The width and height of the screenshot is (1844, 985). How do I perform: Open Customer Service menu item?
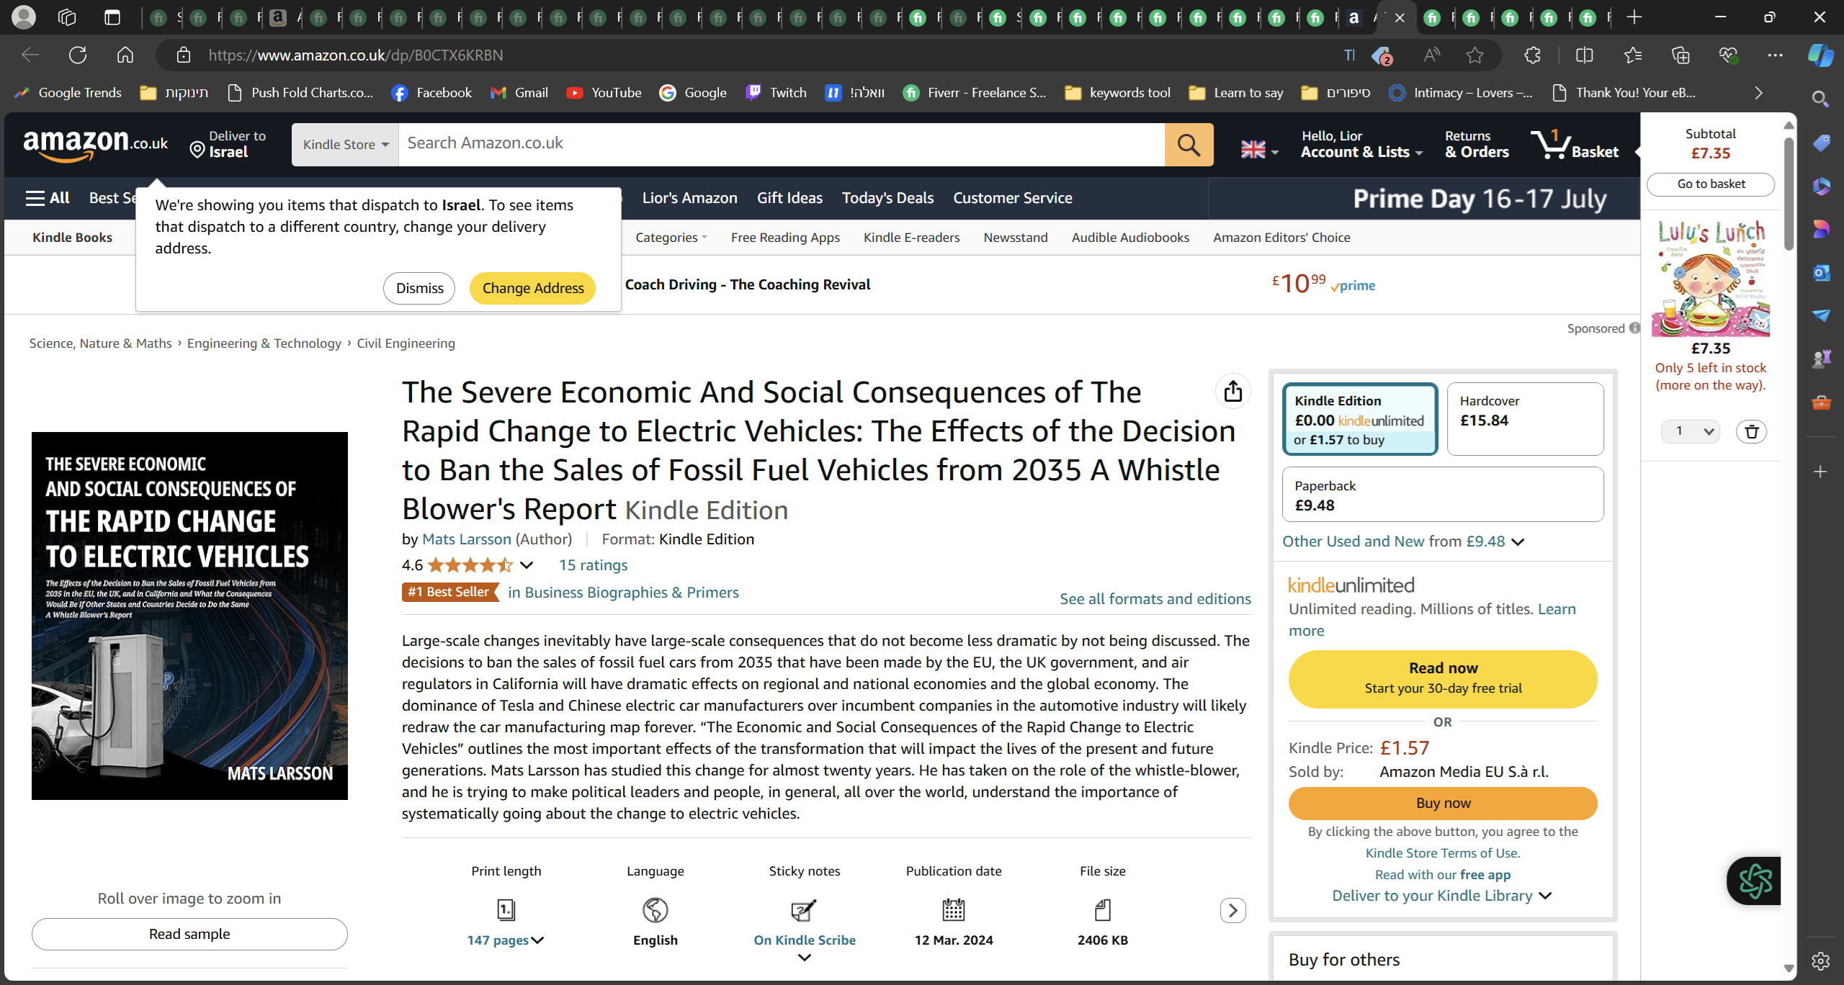click(1012, 198)
